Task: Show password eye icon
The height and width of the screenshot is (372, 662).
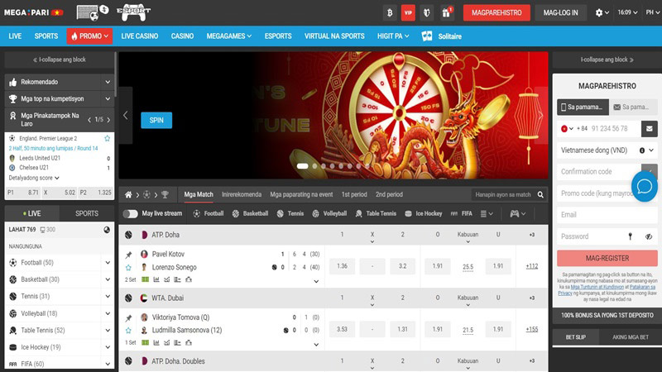Action: point(649,236)
